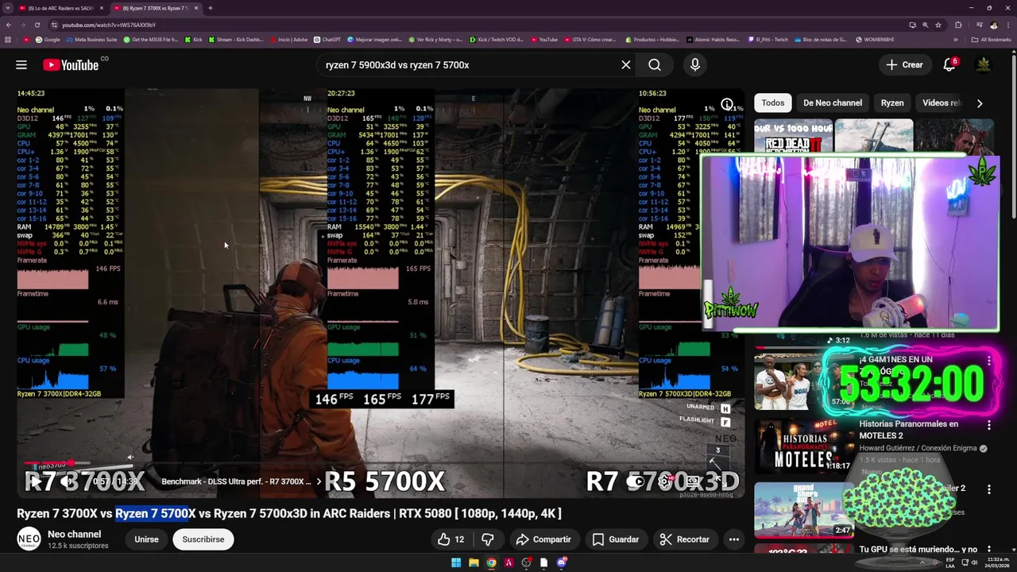
Task: Seek on the video progress bar
Action: point(380,463)
